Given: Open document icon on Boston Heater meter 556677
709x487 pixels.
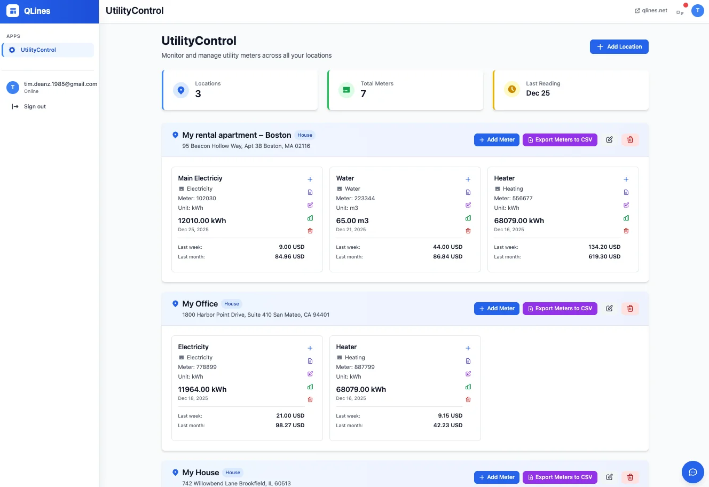Looking at the screenshot, I should pos(626,192).
